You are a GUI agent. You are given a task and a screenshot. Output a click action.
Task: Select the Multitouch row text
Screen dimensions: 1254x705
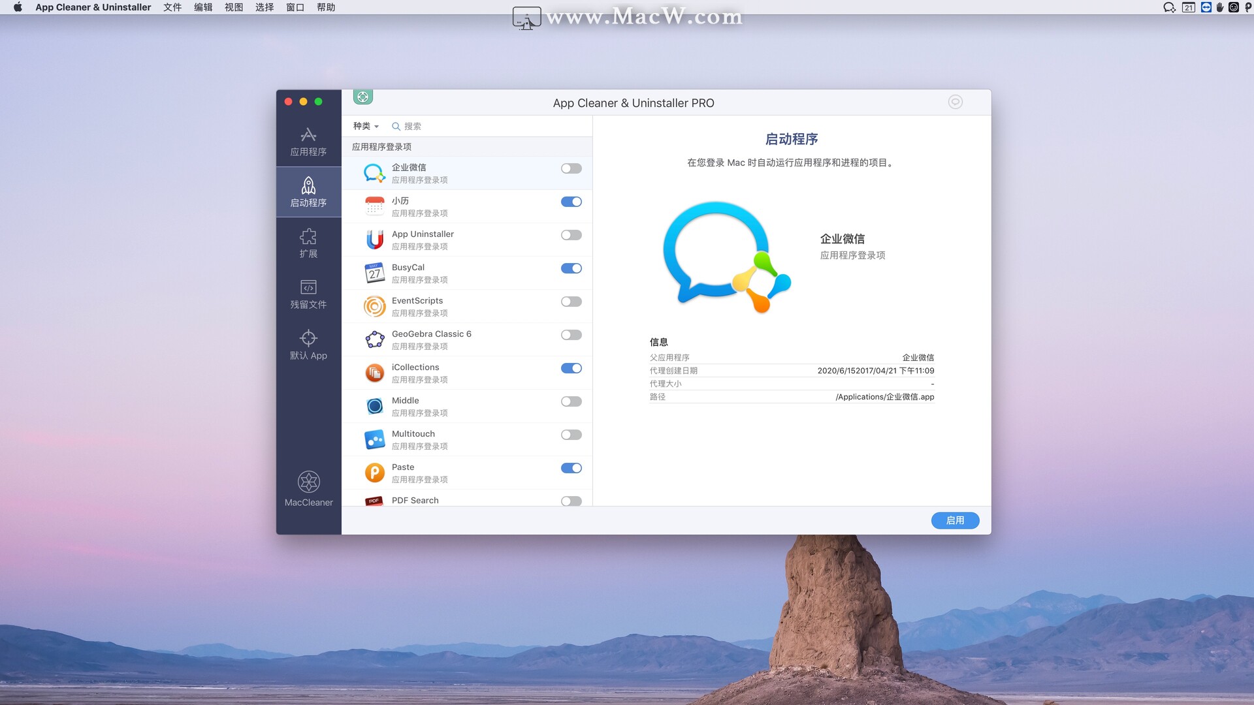click(x=413, y=433)
